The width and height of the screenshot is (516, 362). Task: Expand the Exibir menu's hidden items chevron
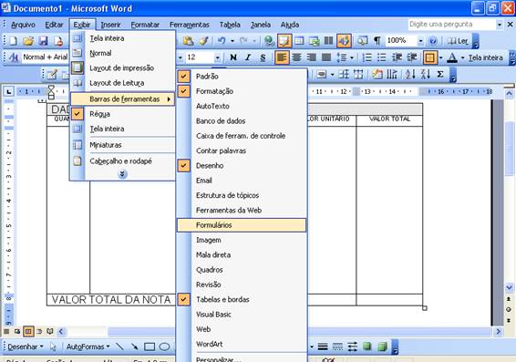pyautogui.click(x=122, y=174)
